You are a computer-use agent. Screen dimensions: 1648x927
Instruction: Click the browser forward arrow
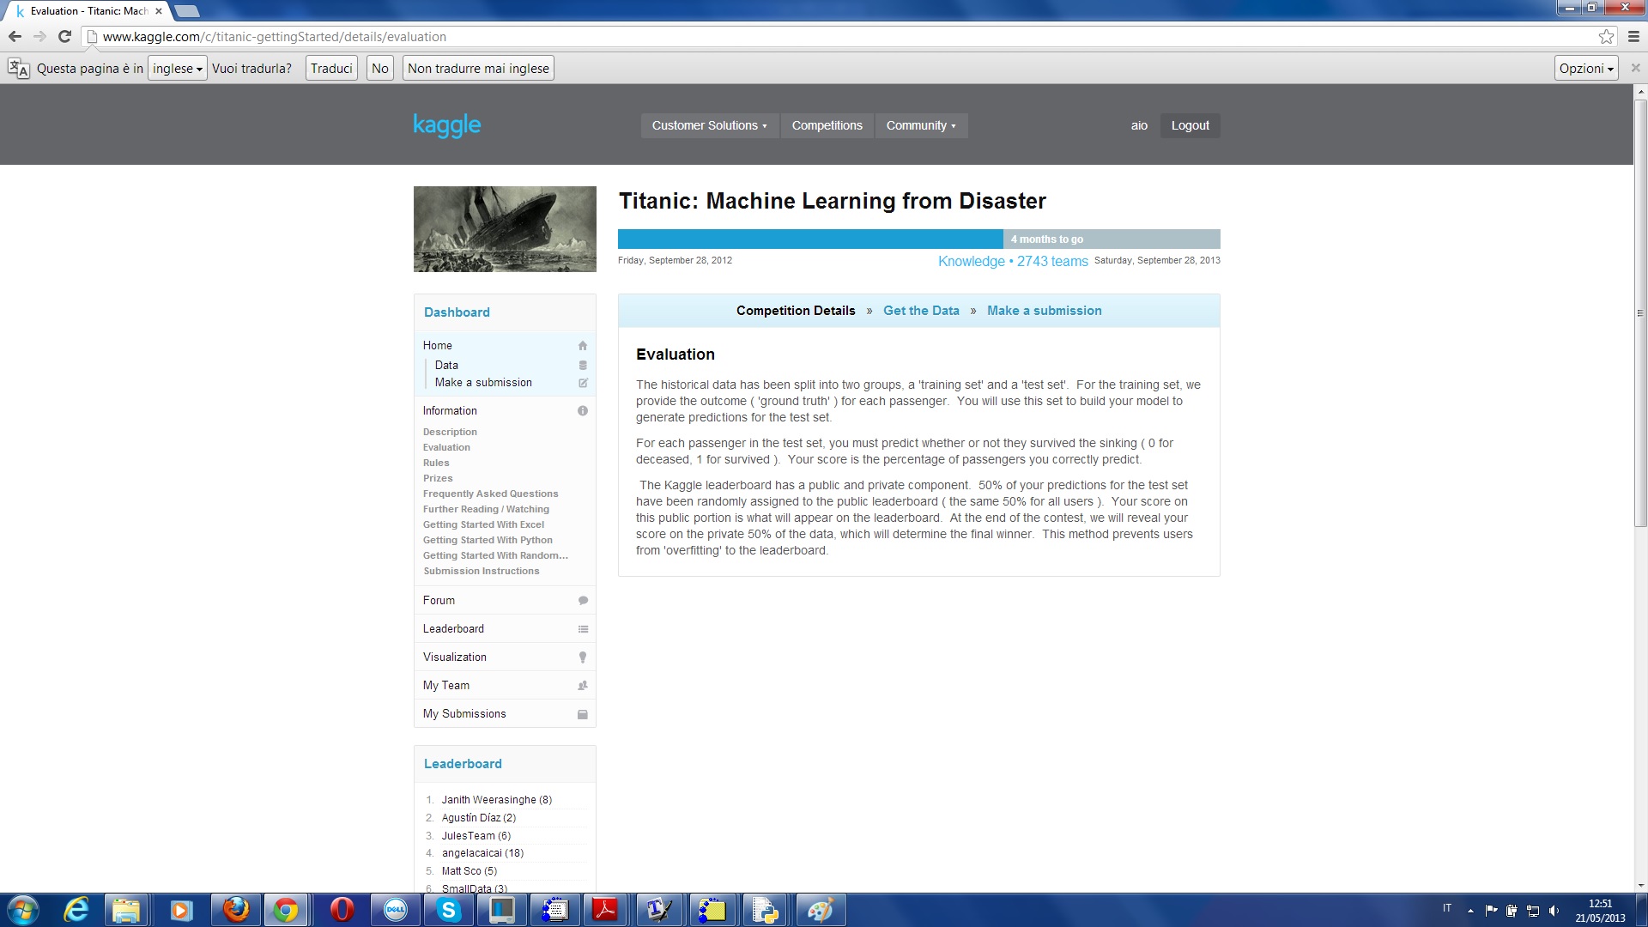pyautogui.click(x=39, y=36)
